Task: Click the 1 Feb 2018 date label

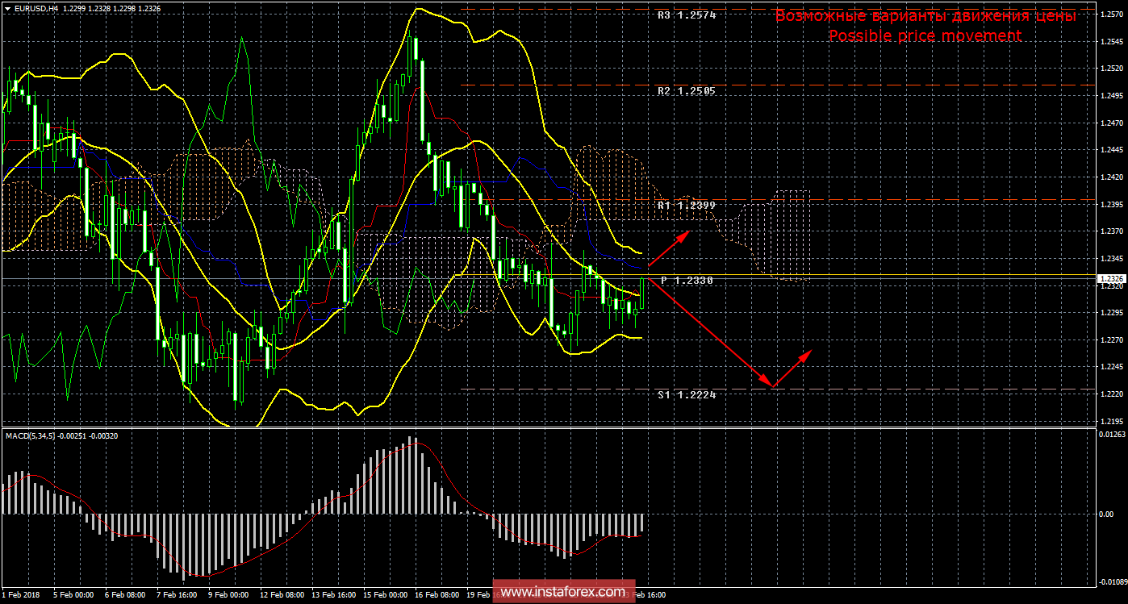Action: click(22, 595)
